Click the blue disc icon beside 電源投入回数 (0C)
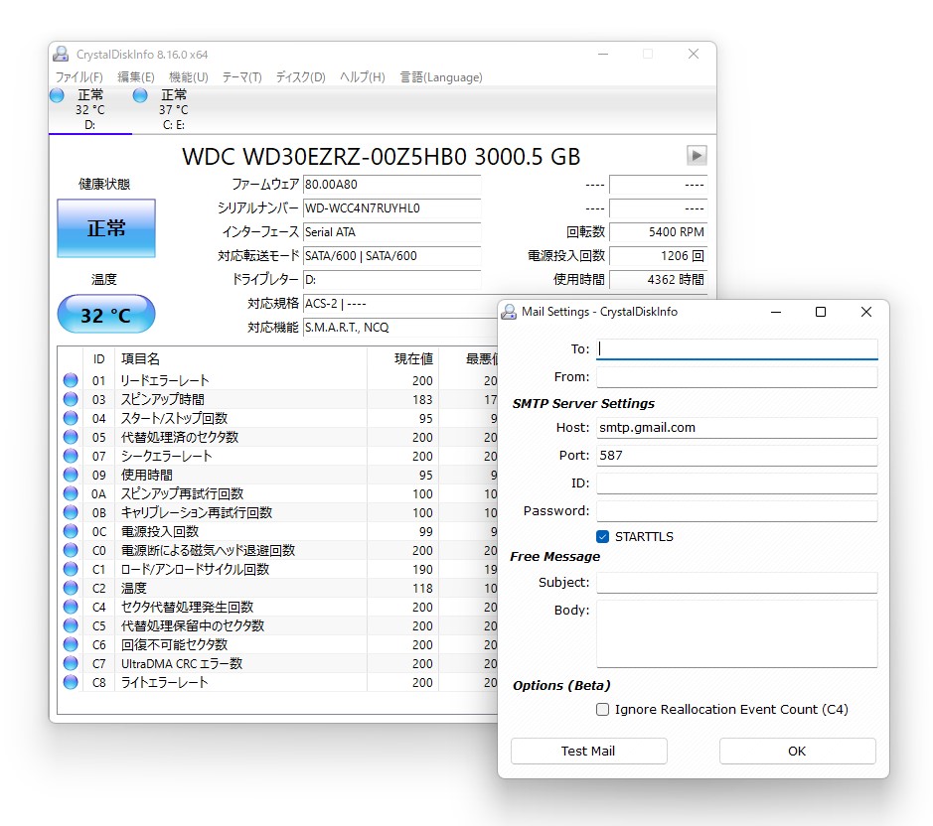The width and height of the screenshot is (933, 826). coord(69,531)
